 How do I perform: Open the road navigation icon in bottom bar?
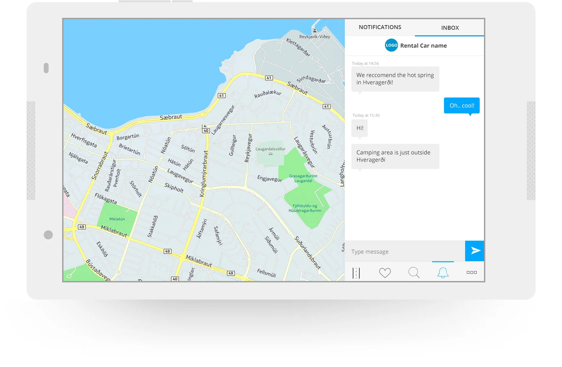pyautogui.click(x=356, y=273)
